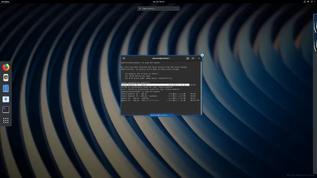The height and width of the screenshot is (178, 317).
Task: Click the volume icon in top bar
Action: (308, 1)
